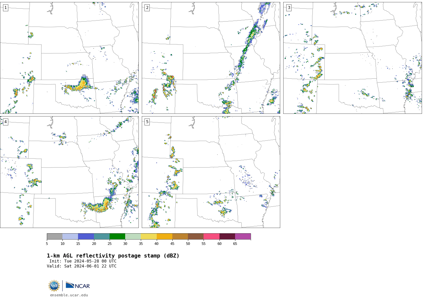Click the number label on panel 4
Viewport: 425px width, 299px height.
tap(5, 122)
